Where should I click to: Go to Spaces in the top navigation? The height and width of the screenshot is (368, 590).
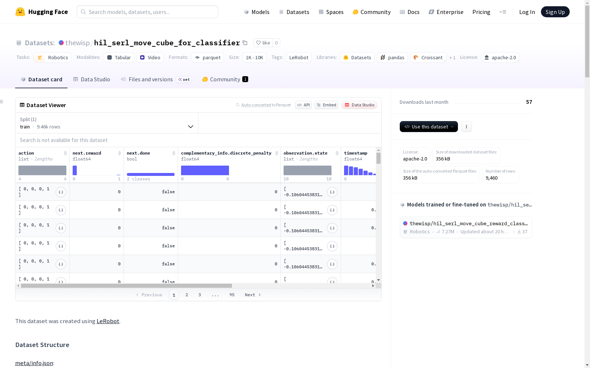(x=331, y=12)
